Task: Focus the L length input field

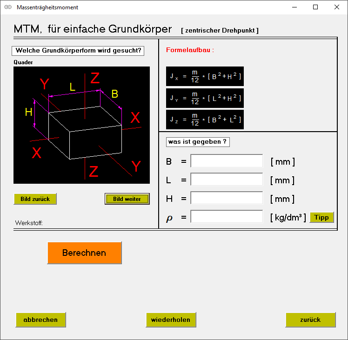Action: tap(227, 180)
